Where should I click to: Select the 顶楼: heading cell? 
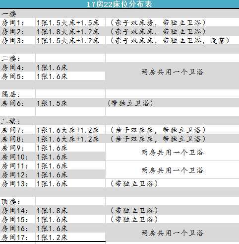click(17, 201)
